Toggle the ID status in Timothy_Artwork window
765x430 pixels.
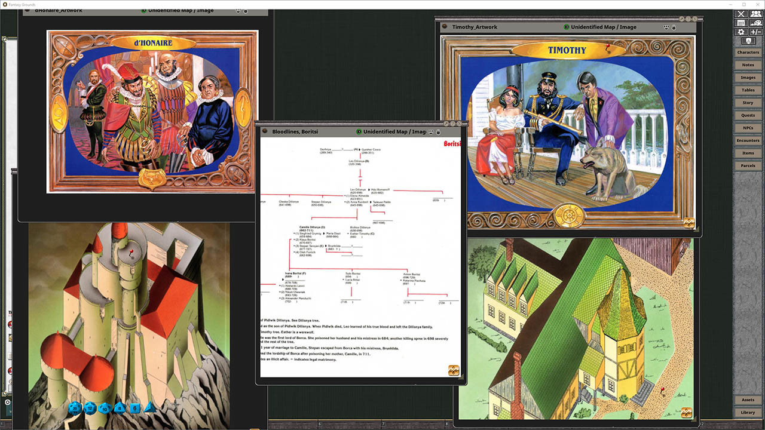pos(567,27)
